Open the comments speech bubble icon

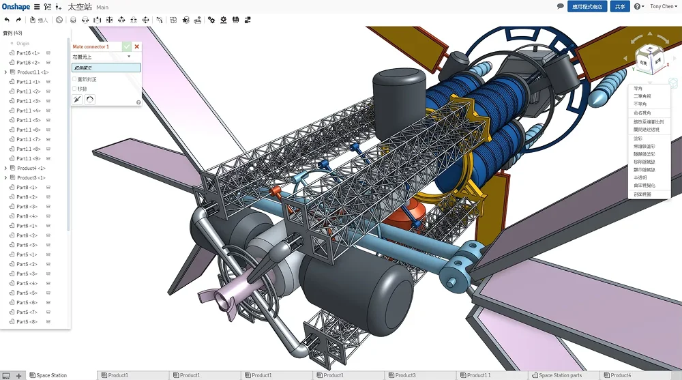tap(561, 6)
